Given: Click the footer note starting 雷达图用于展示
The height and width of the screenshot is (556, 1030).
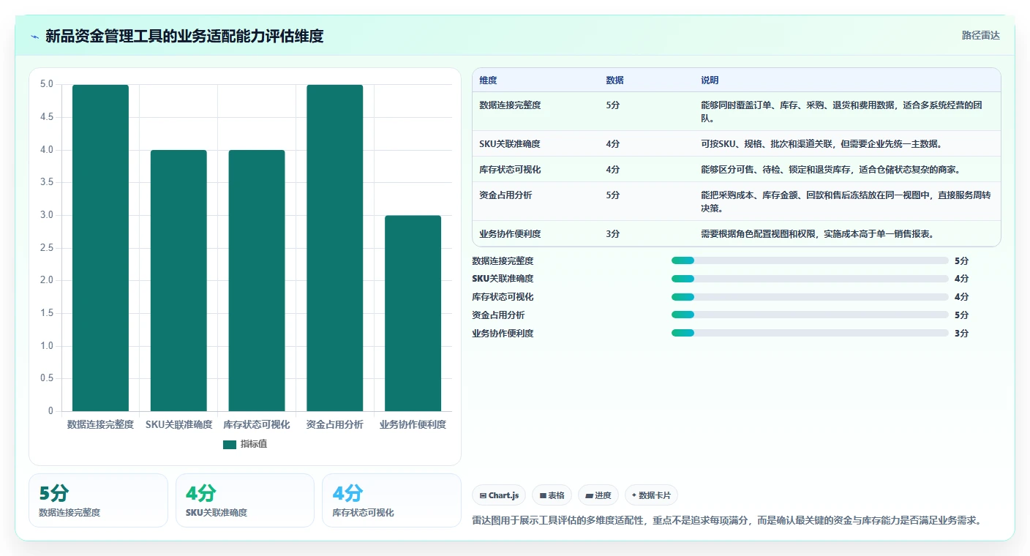Looking at the screenshot, I should click(x=727, y=521).
